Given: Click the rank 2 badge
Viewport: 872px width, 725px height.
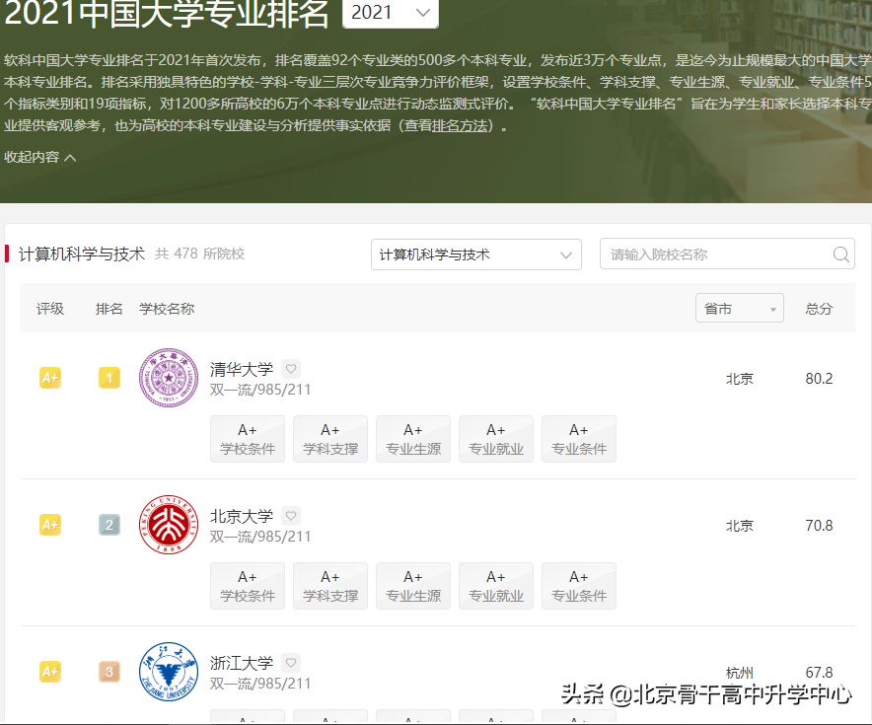Looking at the screenshot, I should [109, 525].
